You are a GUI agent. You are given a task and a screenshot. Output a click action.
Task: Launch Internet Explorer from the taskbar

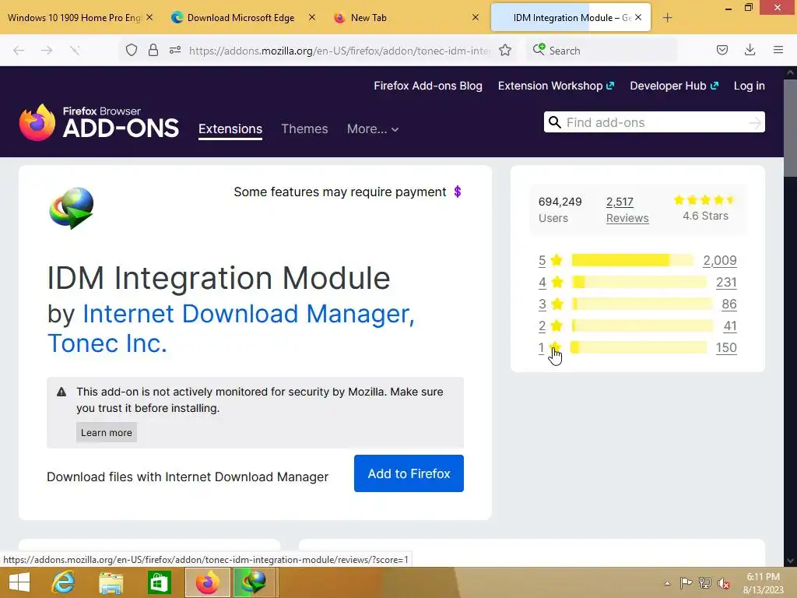[x=63, y=582]
